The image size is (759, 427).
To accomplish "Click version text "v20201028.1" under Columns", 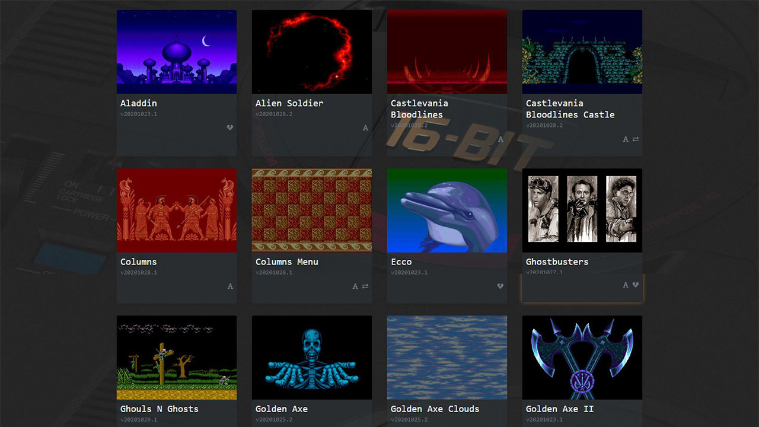I will click(x=139, y=273).
